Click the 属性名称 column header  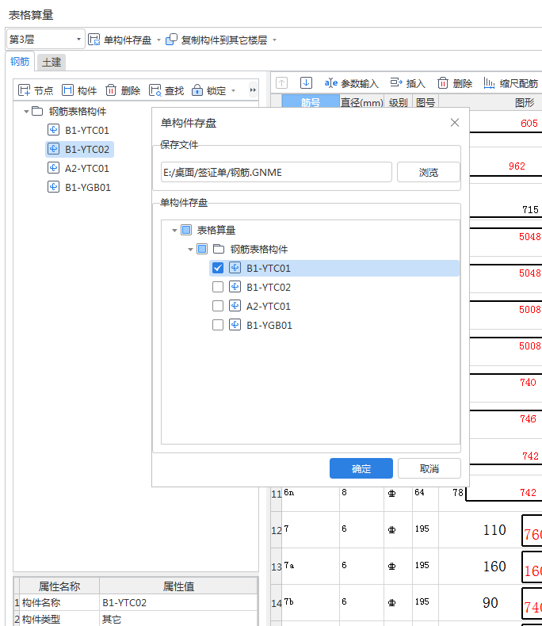pyautogui.click(x=59, y=586)
